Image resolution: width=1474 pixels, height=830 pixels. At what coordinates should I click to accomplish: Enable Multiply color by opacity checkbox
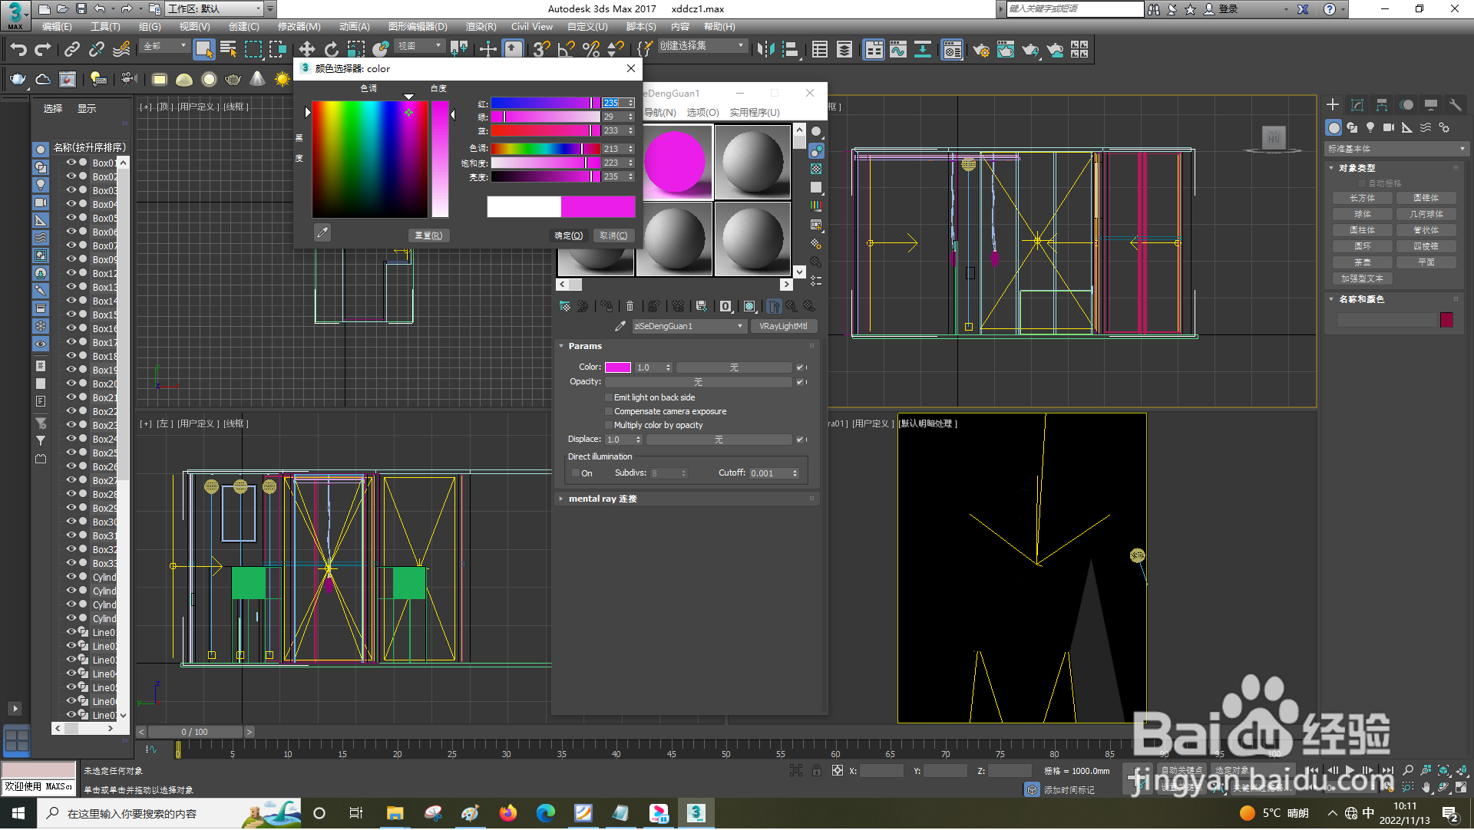[x=609, y=425]
